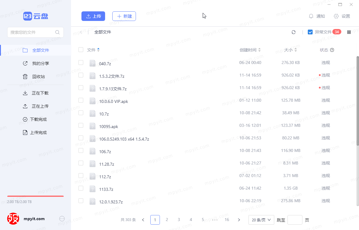Open 正在下载 in the sidebar

tap(36, 93)
